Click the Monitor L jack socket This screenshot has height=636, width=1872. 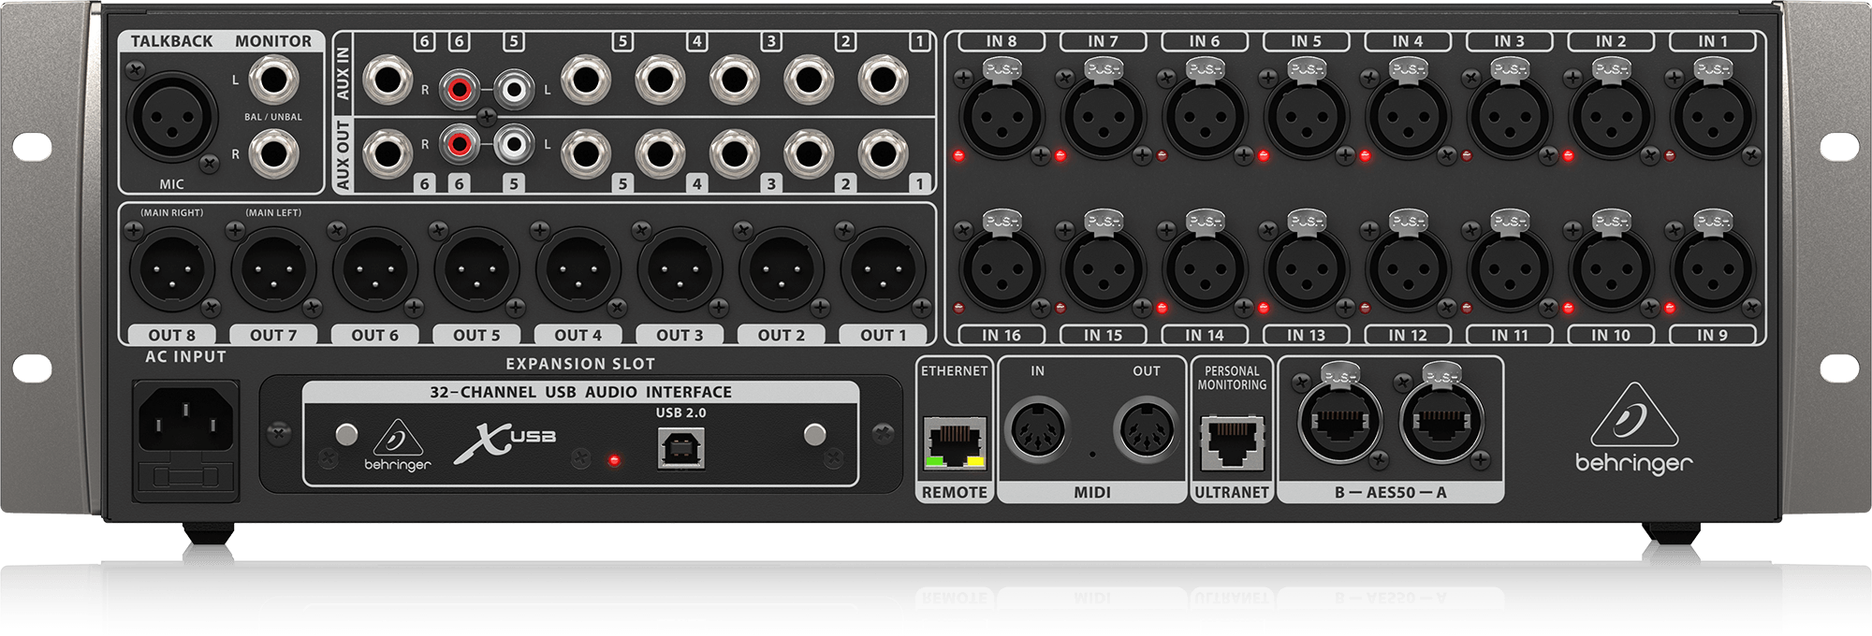(x=274, y=80)
